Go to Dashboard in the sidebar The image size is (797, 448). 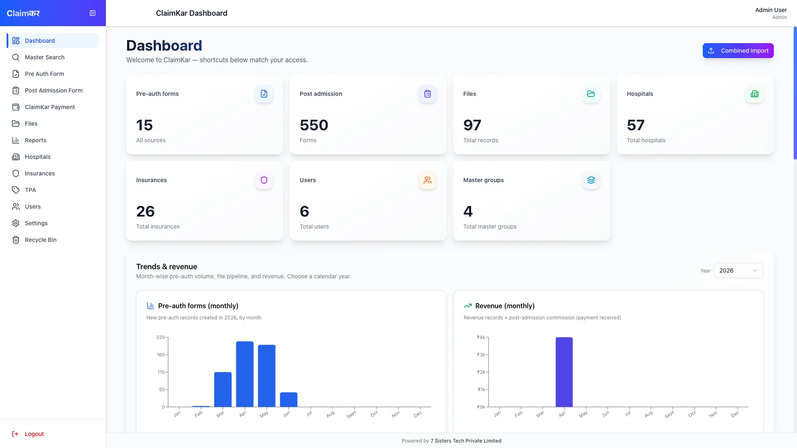[53, 41]
